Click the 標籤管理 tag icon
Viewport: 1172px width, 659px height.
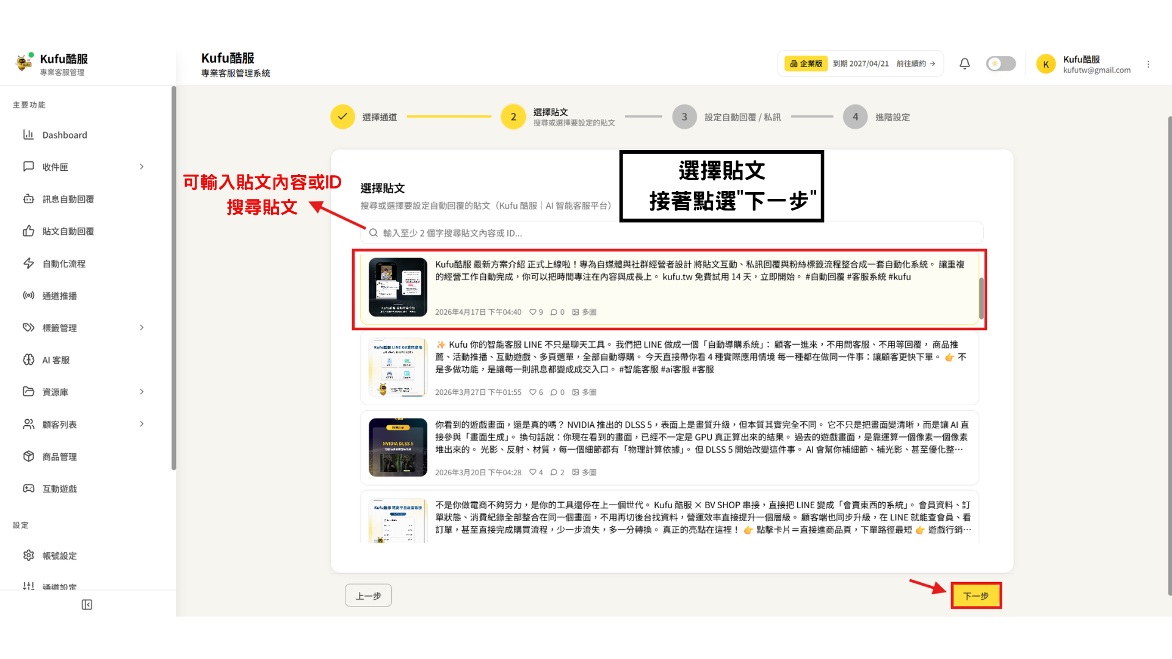tap(28, 328)
